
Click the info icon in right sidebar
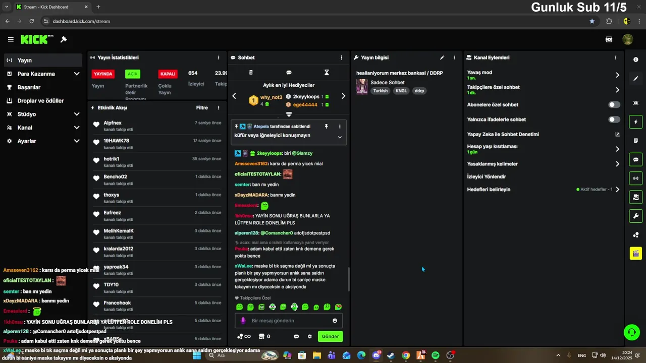635,59
